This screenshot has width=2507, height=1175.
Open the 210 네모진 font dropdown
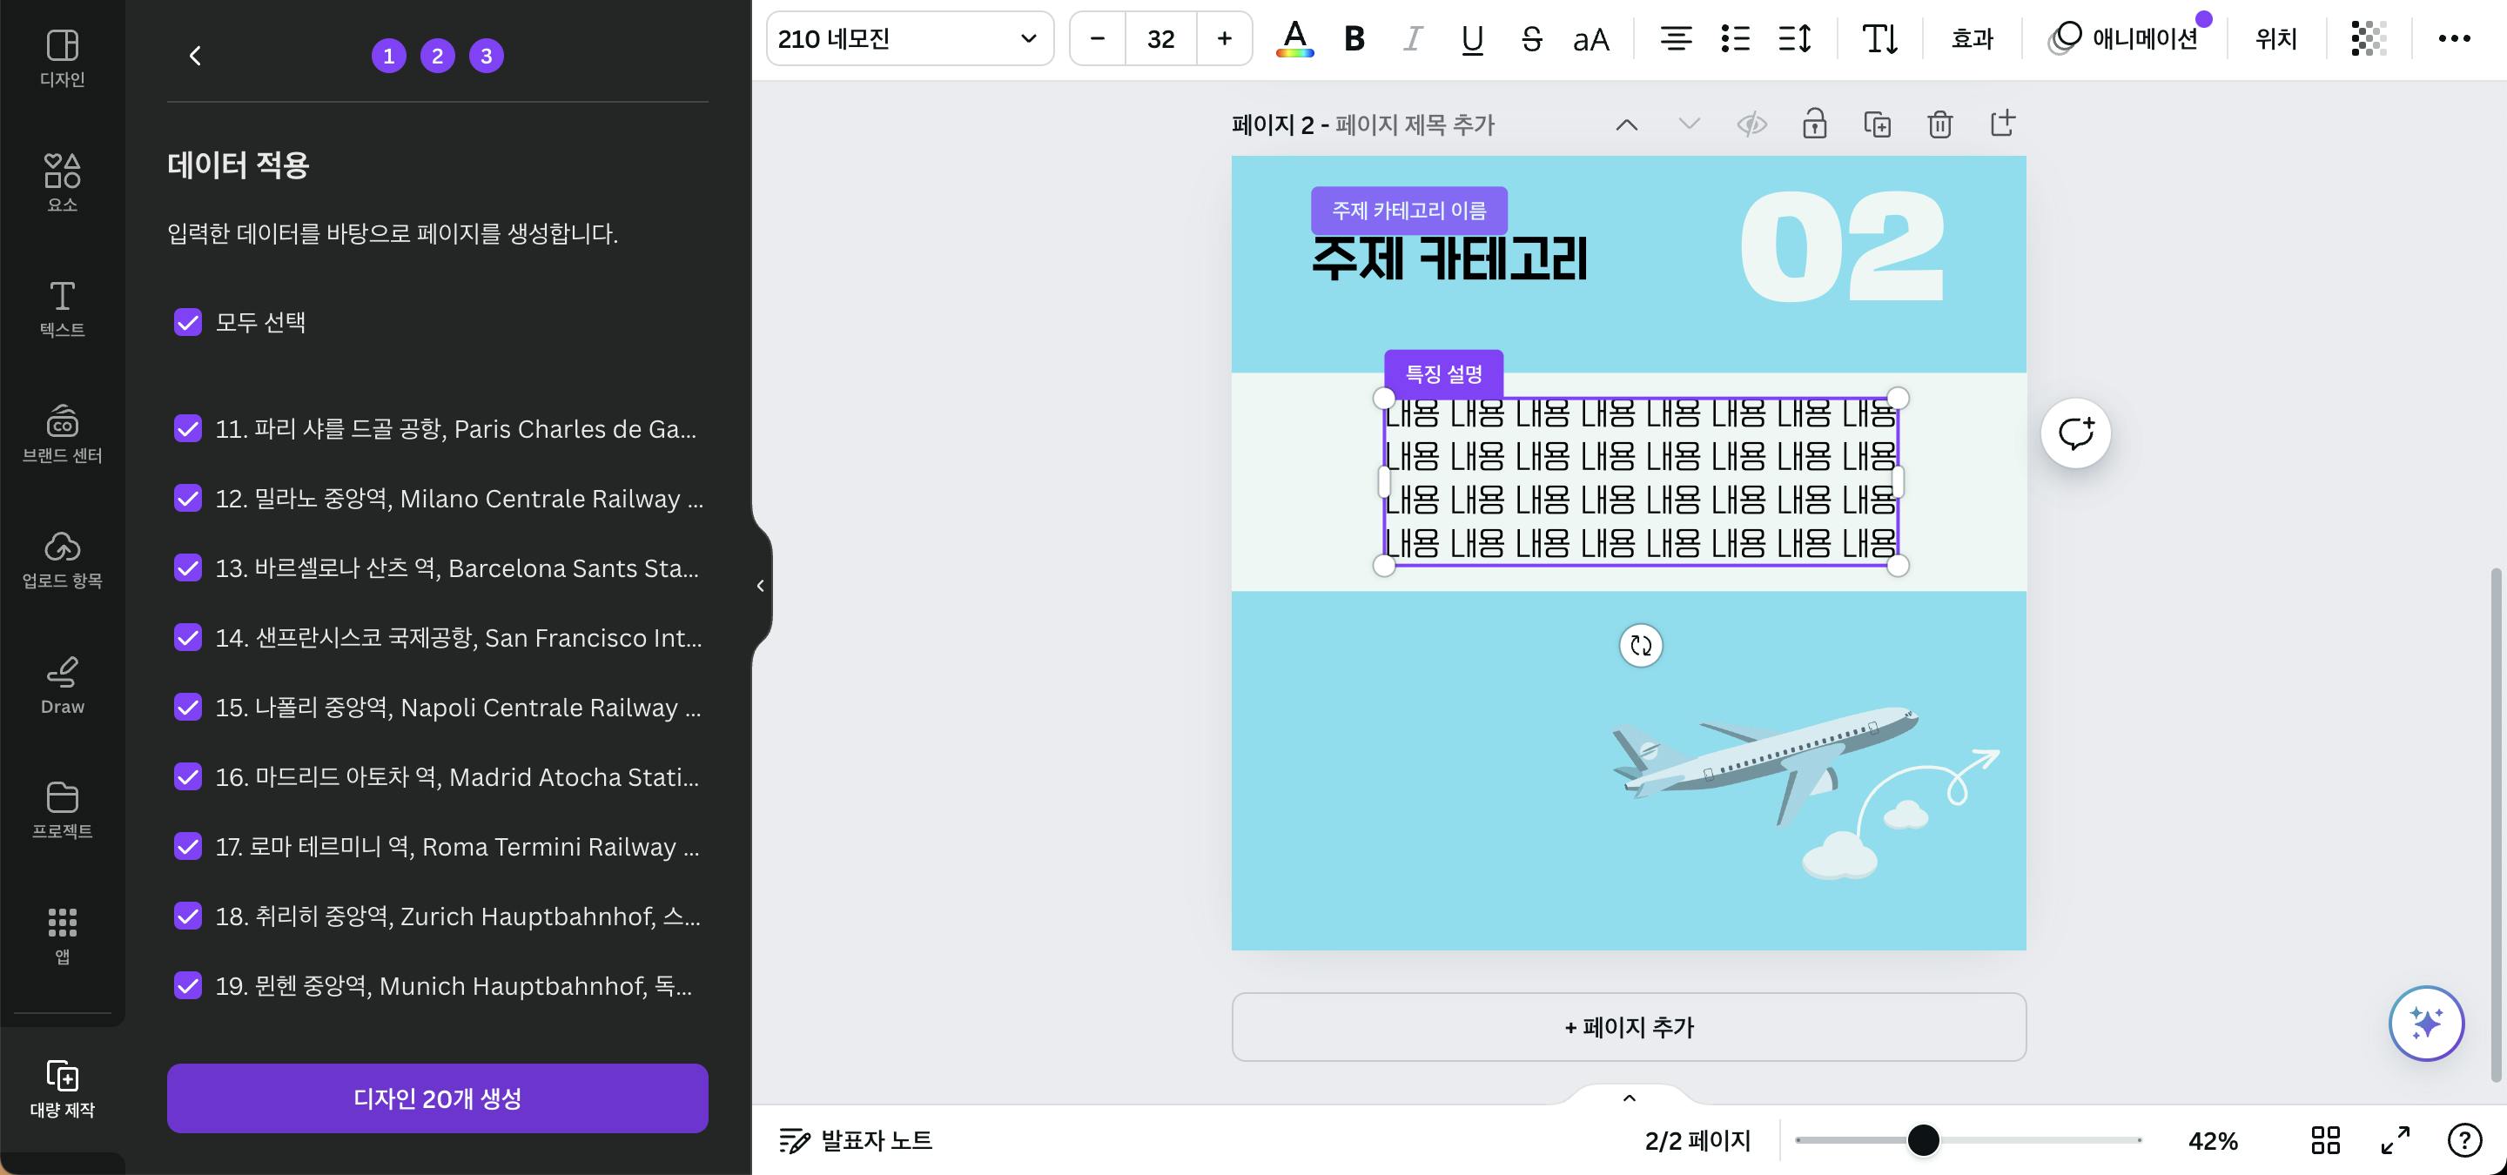[x=909, y=39]
